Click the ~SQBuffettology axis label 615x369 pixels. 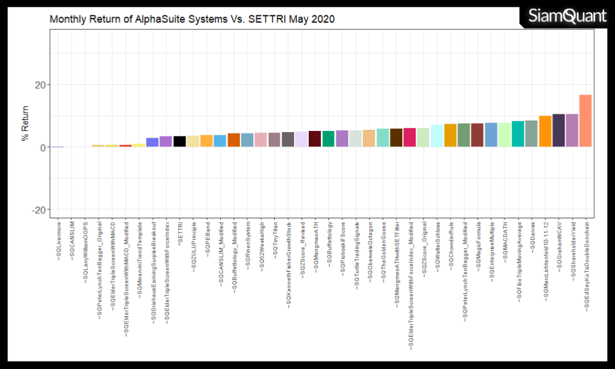(x=329, y=245)
